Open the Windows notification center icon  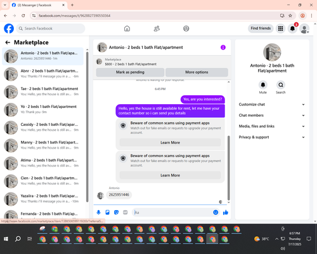click(x=309, y=239)
